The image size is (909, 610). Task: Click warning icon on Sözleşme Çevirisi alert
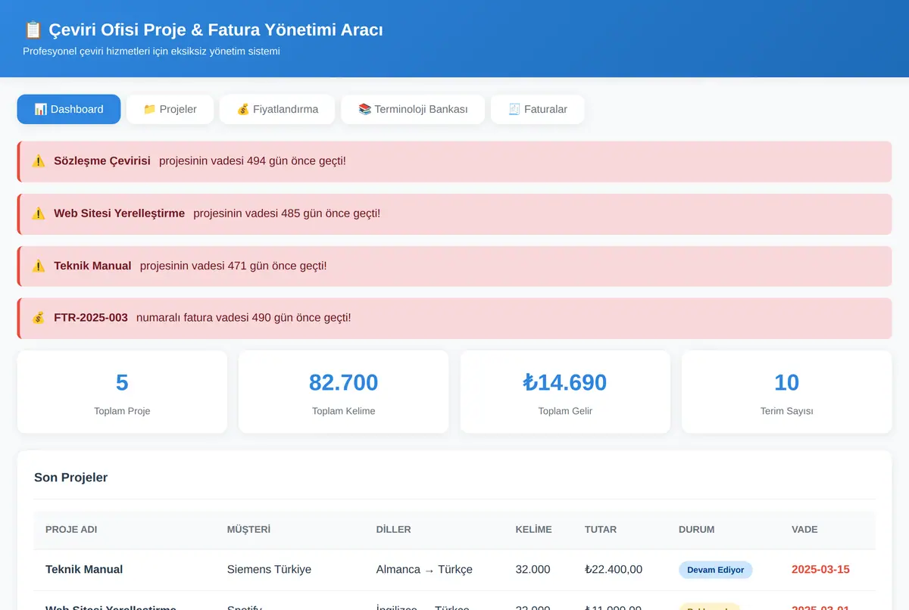coord(39,161)
